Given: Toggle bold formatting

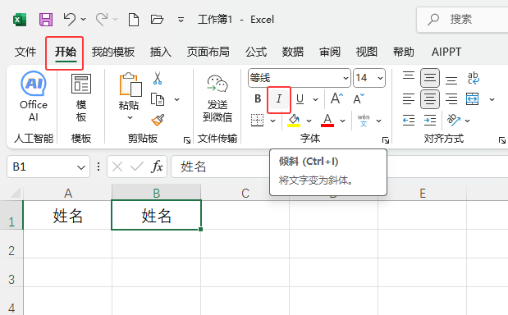Looking at the screenshot, I should tap(258, 98).
